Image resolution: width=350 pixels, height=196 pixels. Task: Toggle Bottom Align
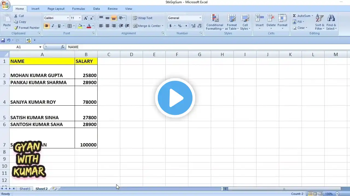(113, 18)
